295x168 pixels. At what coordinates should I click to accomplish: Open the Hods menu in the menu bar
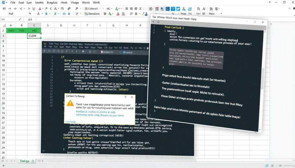64,3
